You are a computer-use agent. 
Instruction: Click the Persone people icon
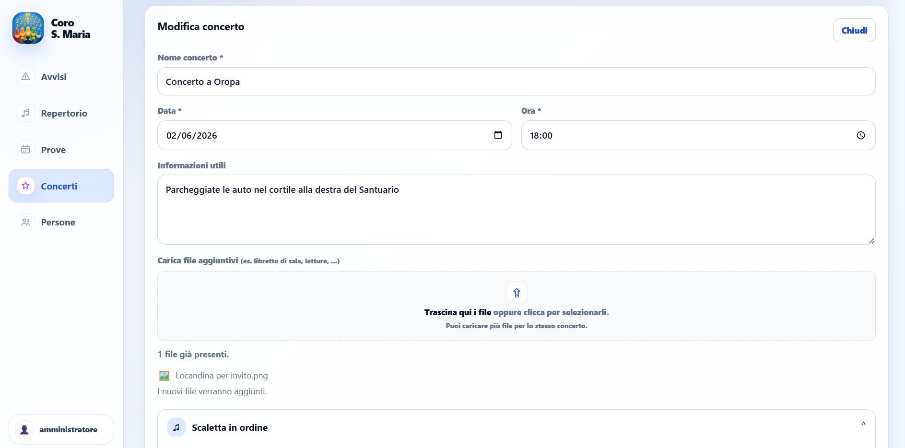coord(26,222)
